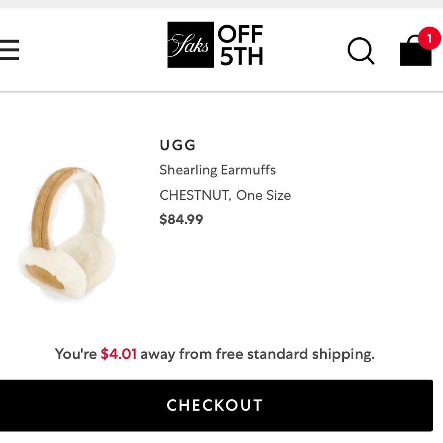Click the One Size label
The width and height of the screenshot is (443, 443).
[263, 196]
